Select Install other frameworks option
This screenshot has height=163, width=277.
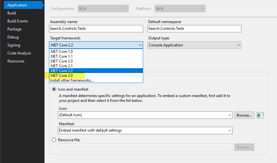(72, 80)
